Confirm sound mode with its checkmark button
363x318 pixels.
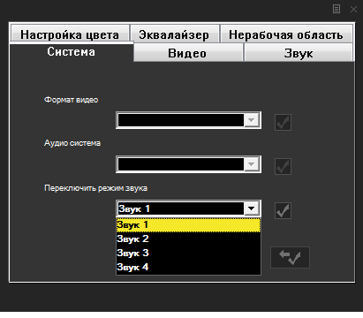pyautogui.click(x=283, y=210)
